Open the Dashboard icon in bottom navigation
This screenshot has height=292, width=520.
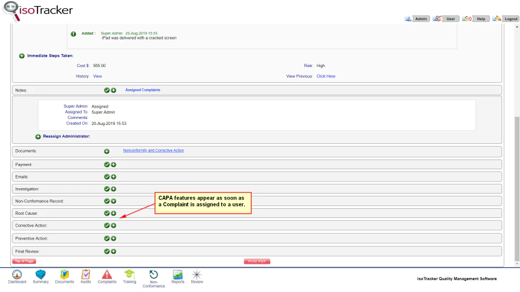pyautogui.click(x=17, y=277)
